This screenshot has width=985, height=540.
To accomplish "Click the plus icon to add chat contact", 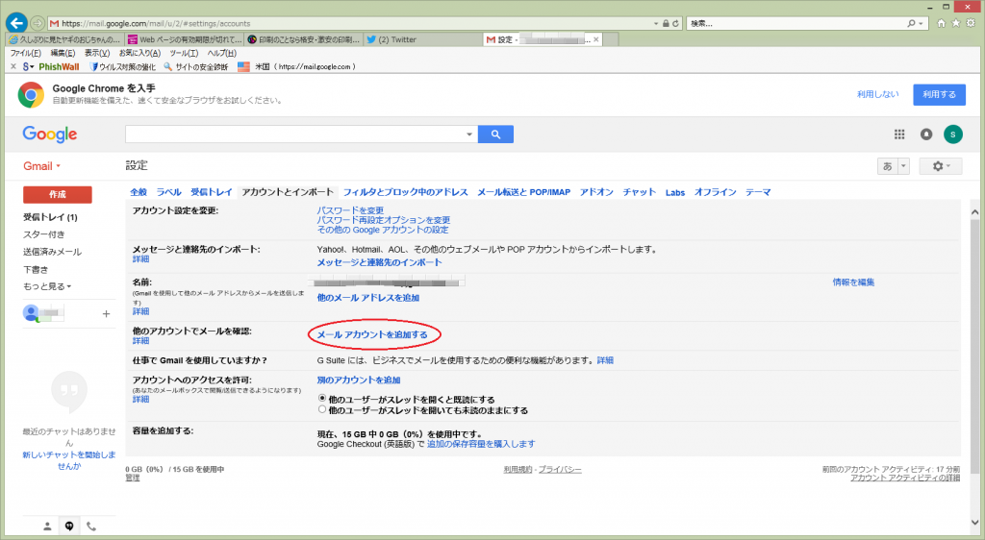I will click(106, 313).
